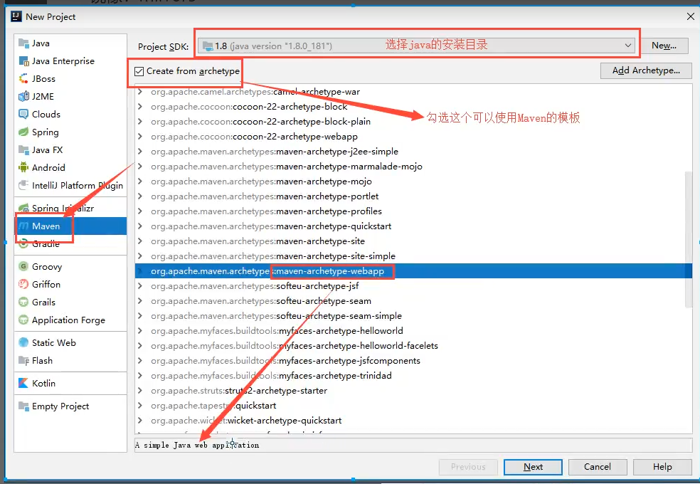Select myfaces-archetype-trinidad row
Viewport: 700px width, 484px height.
pyautogui.click(x=413, y=376)
